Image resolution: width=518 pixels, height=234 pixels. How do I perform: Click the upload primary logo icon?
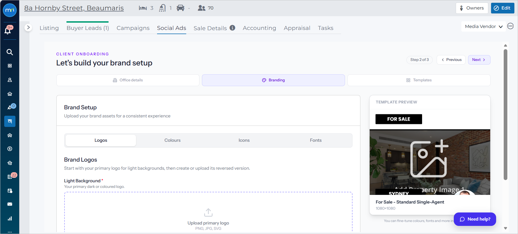point(208,212)
